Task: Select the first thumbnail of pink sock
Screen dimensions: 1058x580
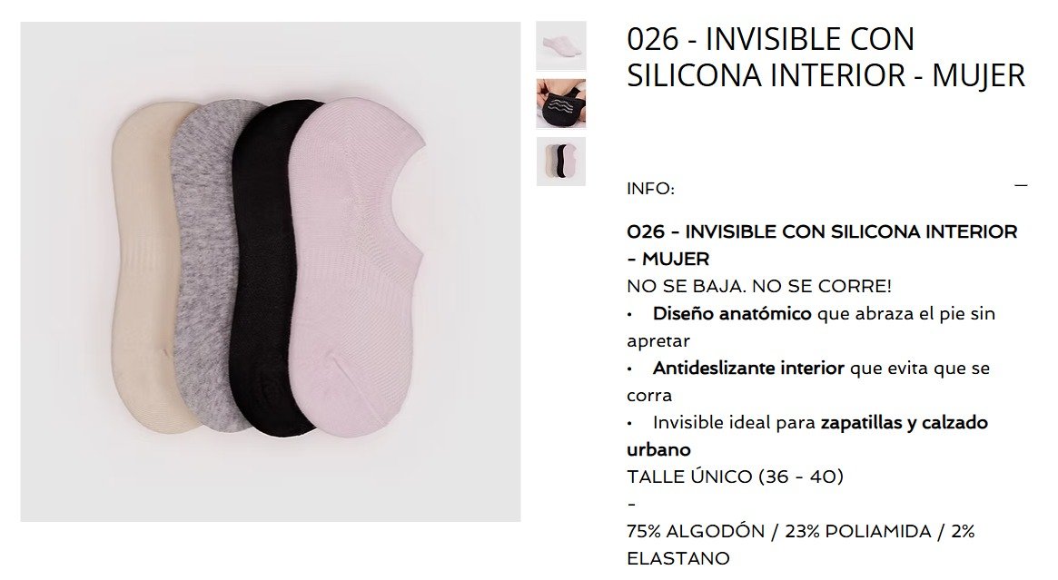Action: (x=560, y=45)
